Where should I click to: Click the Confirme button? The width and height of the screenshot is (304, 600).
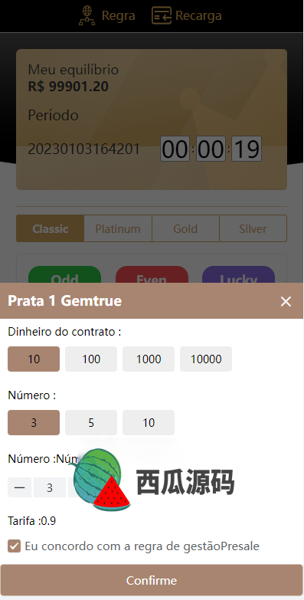(x=152, y=580)
